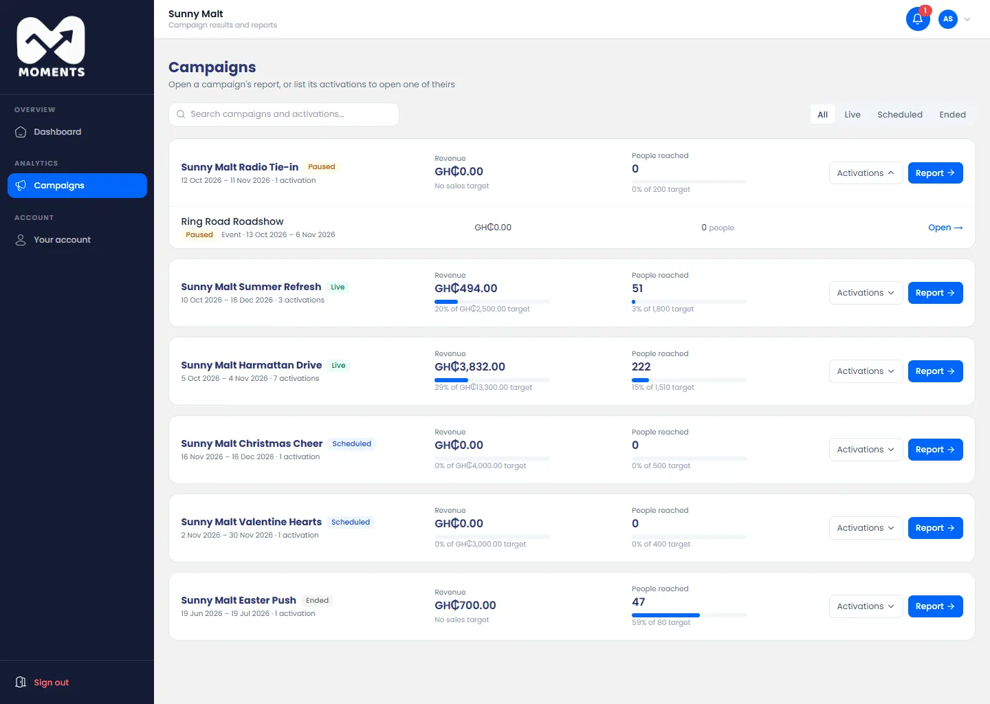This screenshot has width=990, height=704.
Task: Expand Activations for Sunny Malt Summer Refresh
Action: [x=866, y=293]
